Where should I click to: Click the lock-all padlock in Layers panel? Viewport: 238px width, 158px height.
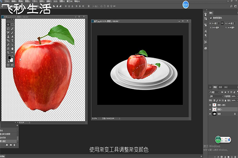[x=225, y=100]
